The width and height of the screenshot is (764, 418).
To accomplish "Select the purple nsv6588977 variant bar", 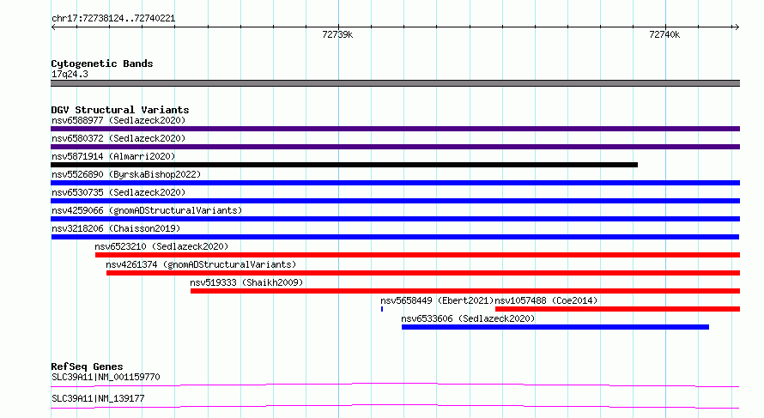I will [x=395, y=129].
